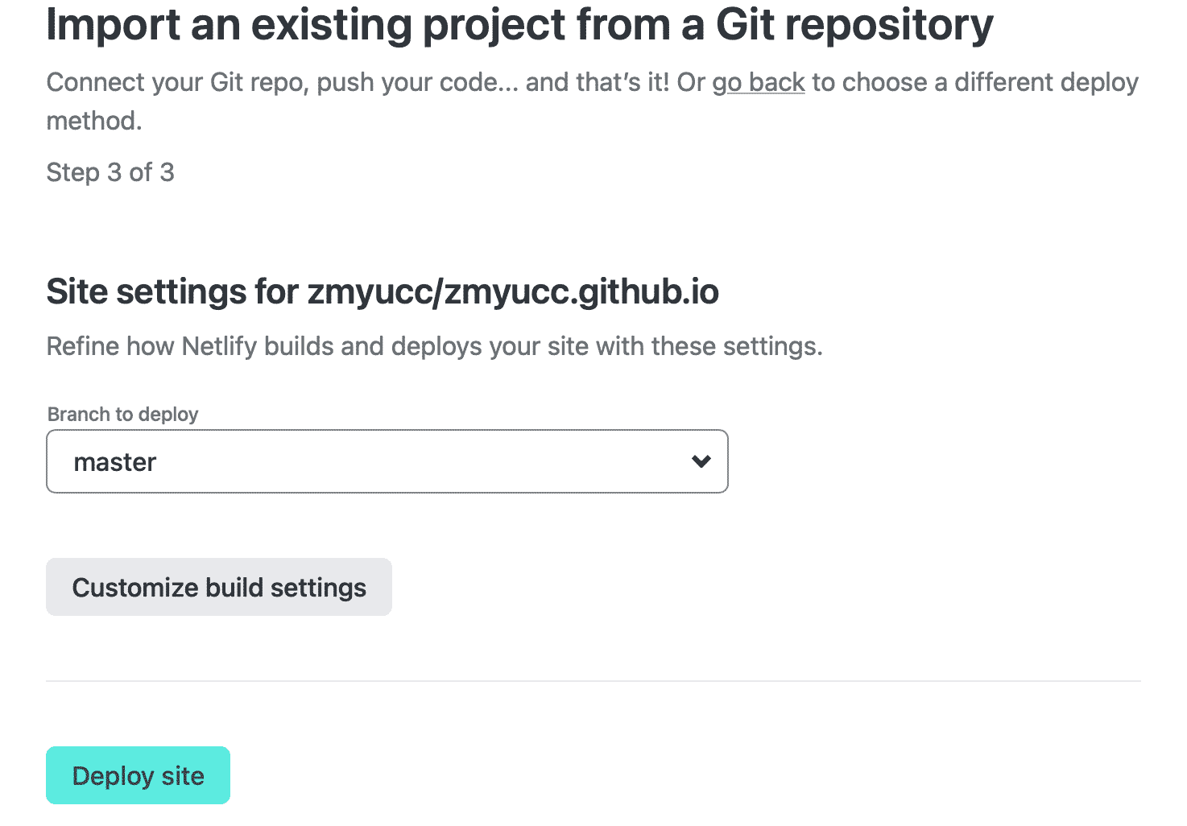Image resolution: width=1187 pixels, height=826 pixels.
Task: Select the chevron icon on the branch selector
Action: point(701,461)
